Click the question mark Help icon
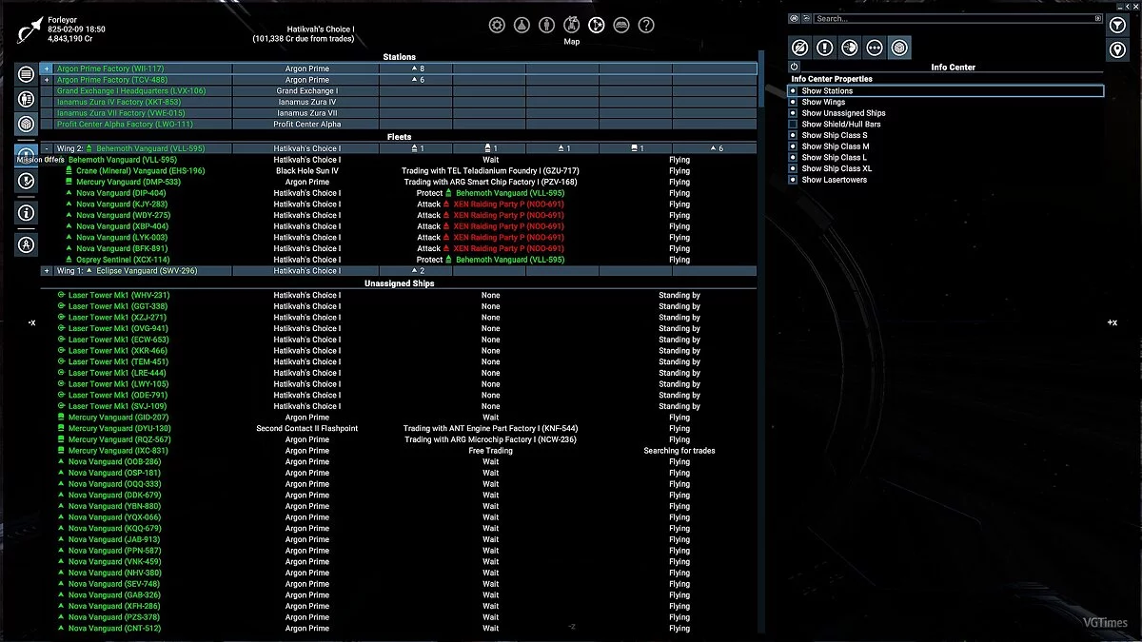This screenshot has width=1142, height=642. (x=648, y=25)
